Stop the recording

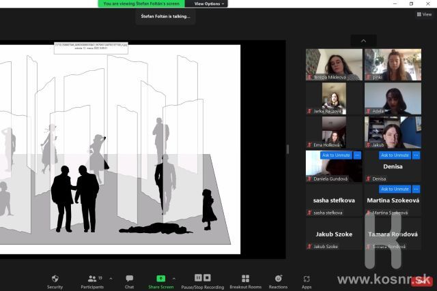(207, 278)
